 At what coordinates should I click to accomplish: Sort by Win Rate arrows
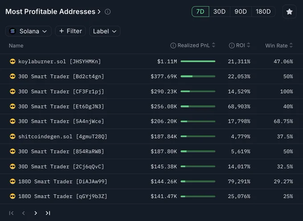point(291,45)
